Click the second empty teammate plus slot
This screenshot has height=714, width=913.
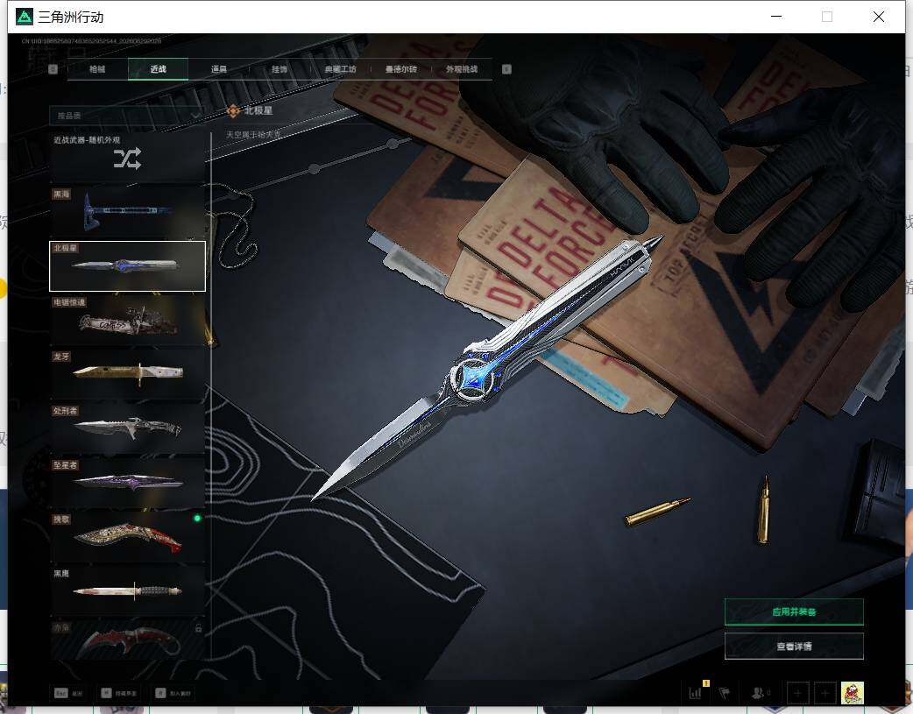point(825,693)
